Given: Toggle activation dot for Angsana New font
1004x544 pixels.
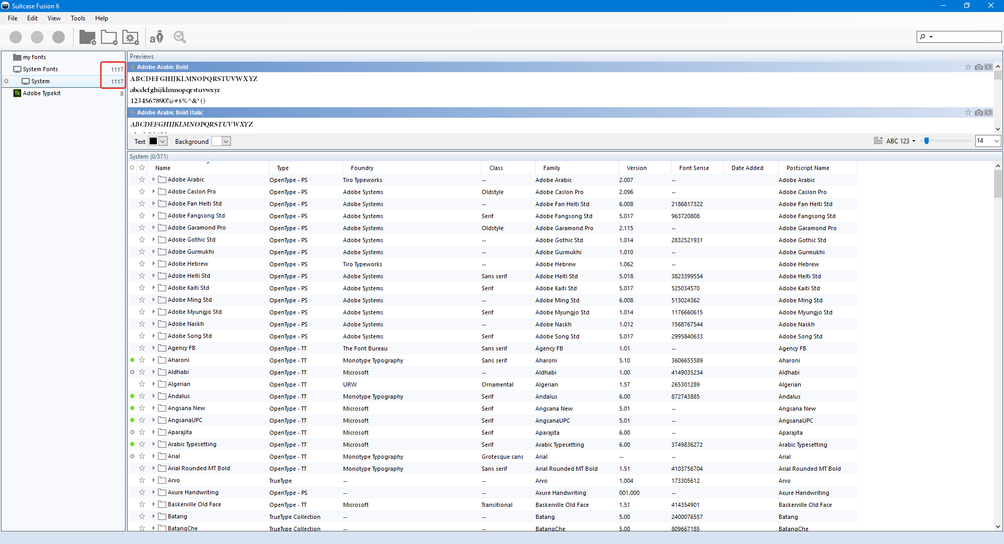Looking at the screenshot, I should pyautogui.click(x=132, y=408).
